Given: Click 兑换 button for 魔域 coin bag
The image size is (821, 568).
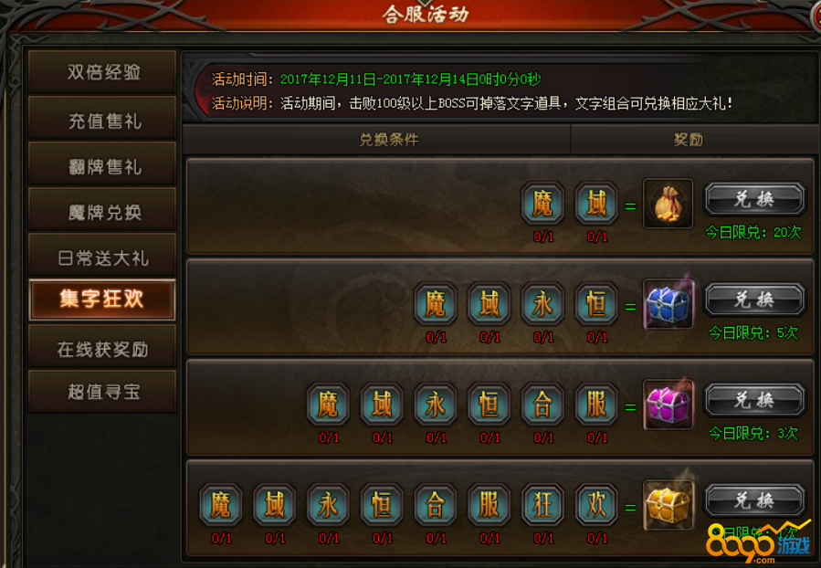Looking at the screenshot, I should [754, 199].
